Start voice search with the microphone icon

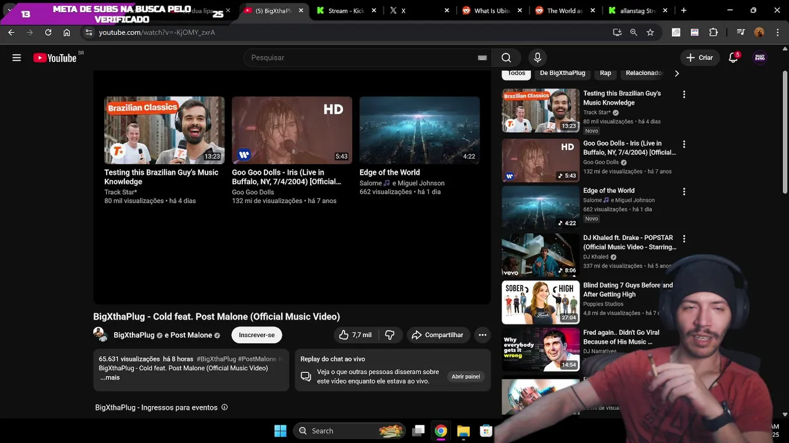[x=538, y=58]
